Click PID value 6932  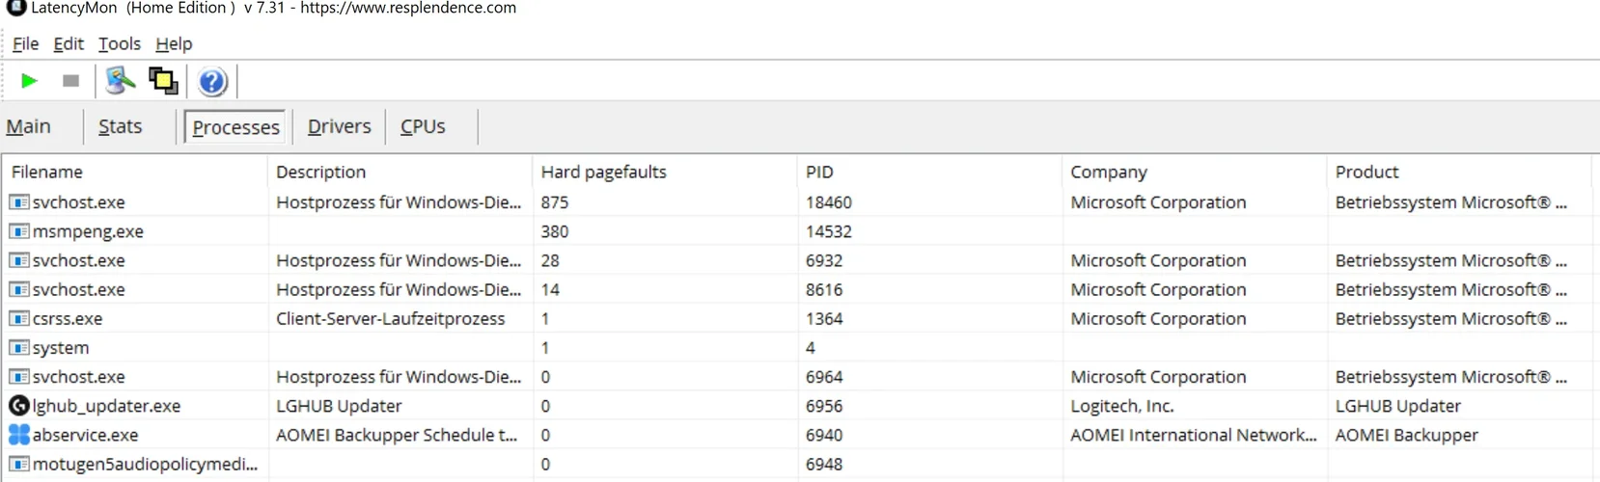pyautogui.click(x=824, y=260)
